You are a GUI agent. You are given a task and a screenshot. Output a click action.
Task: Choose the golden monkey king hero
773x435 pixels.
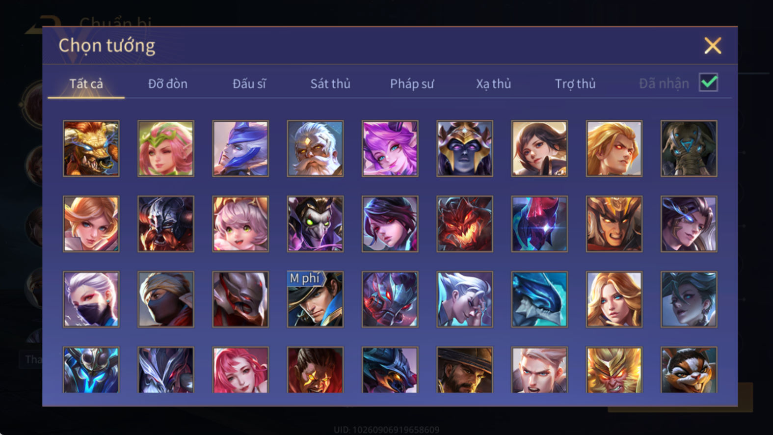click(x=614, y=370)
